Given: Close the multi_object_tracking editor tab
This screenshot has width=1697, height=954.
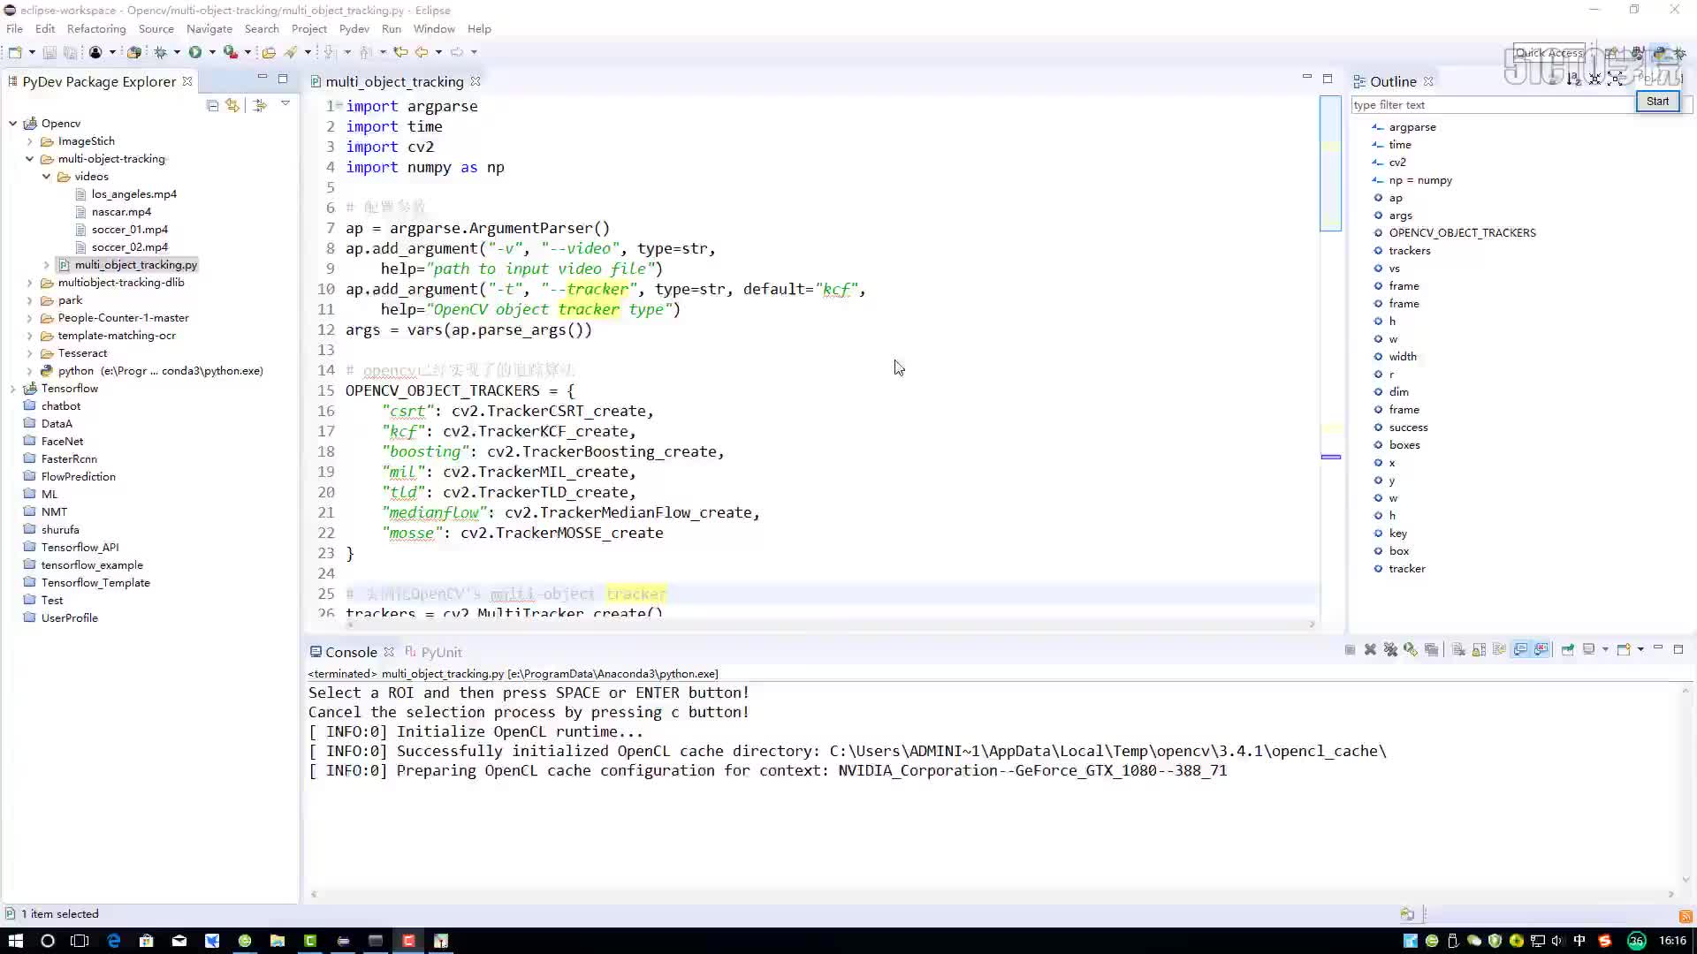Looking at the screenshot, I should coord(476,80).
